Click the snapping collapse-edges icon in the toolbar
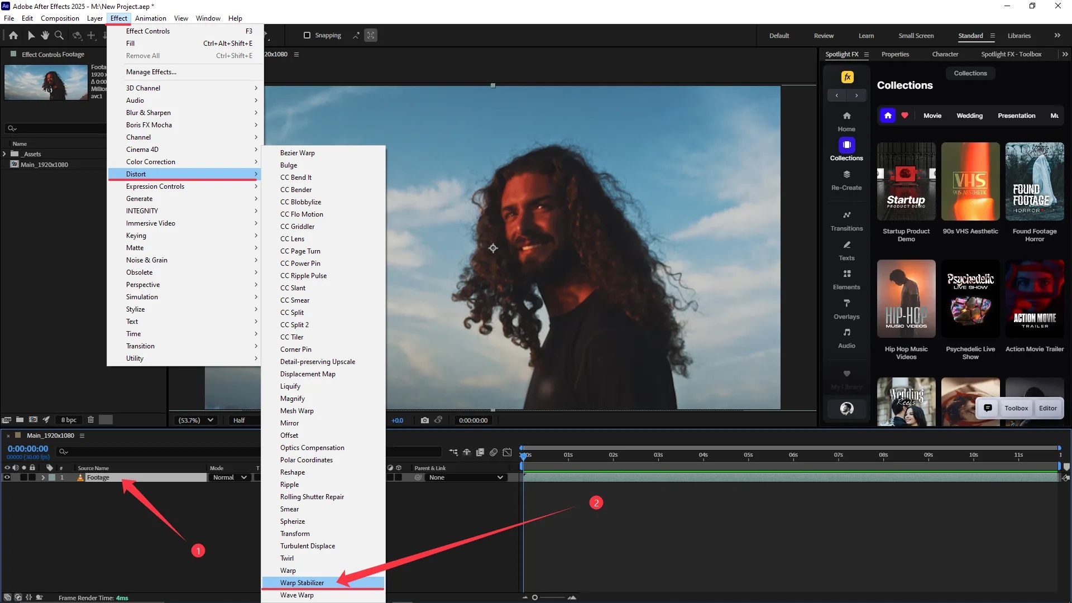 coord(356,35)
